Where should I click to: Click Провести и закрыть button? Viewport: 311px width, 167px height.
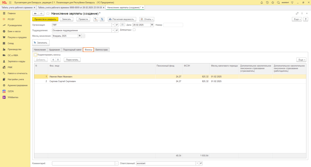45,19
